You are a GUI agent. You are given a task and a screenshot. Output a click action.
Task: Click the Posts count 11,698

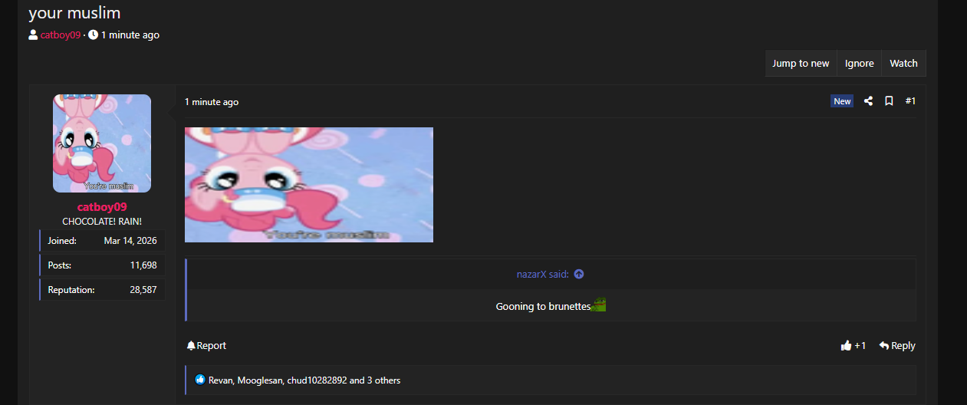click(x=143, y=265)
